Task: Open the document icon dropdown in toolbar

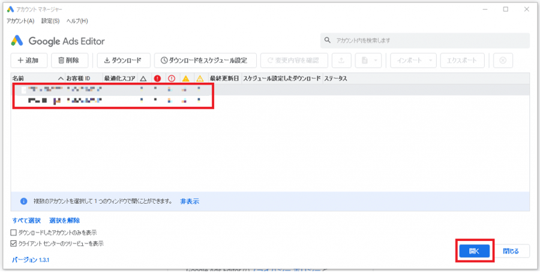Action: [368, 61]
